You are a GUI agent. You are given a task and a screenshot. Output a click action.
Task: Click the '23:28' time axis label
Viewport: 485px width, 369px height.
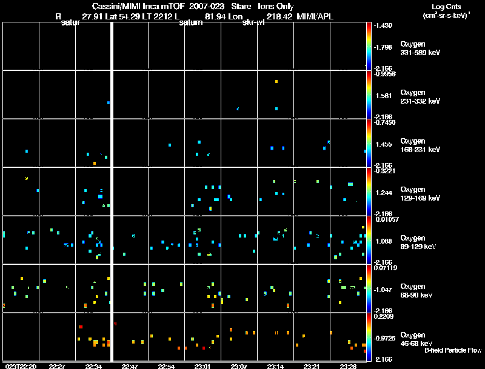[348, 366]
